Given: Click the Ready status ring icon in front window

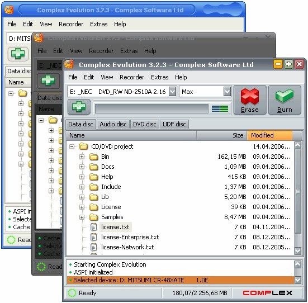Looking at the screenshot, I should 72,293.
